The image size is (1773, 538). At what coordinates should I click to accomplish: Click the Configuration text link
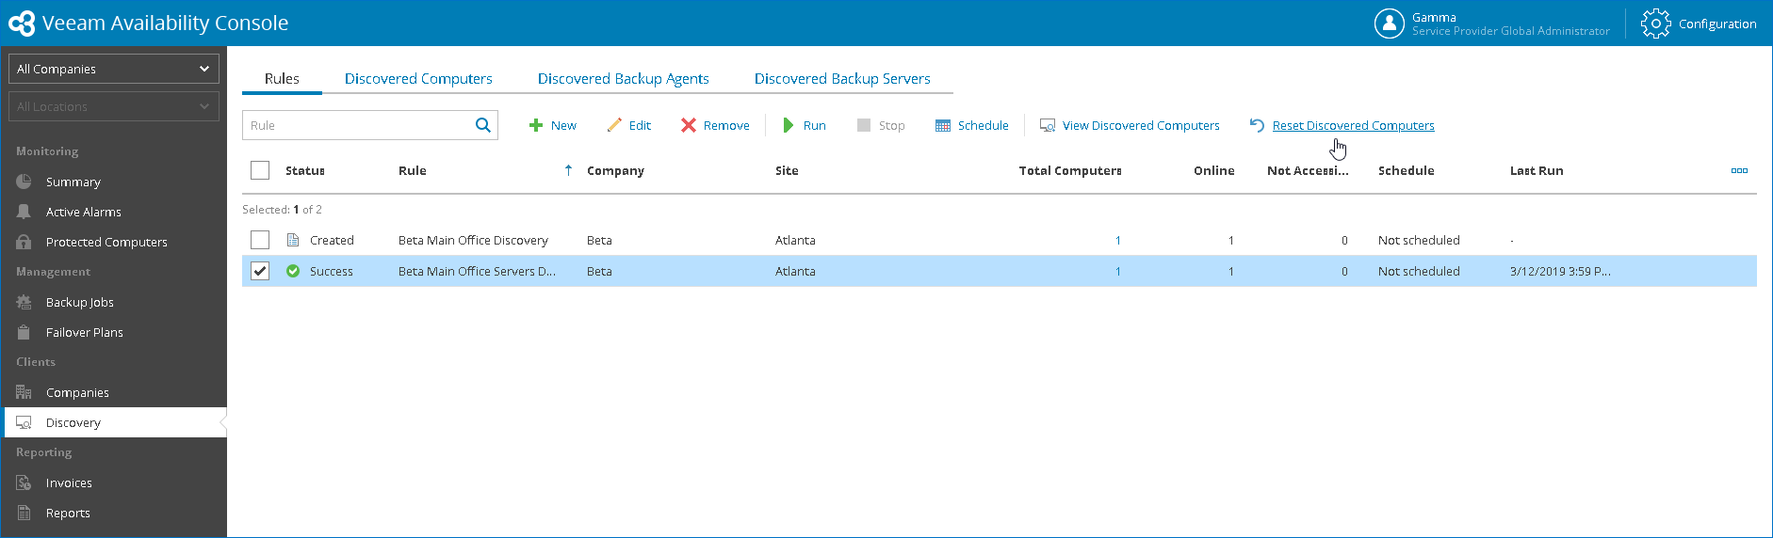point(1717,24)
